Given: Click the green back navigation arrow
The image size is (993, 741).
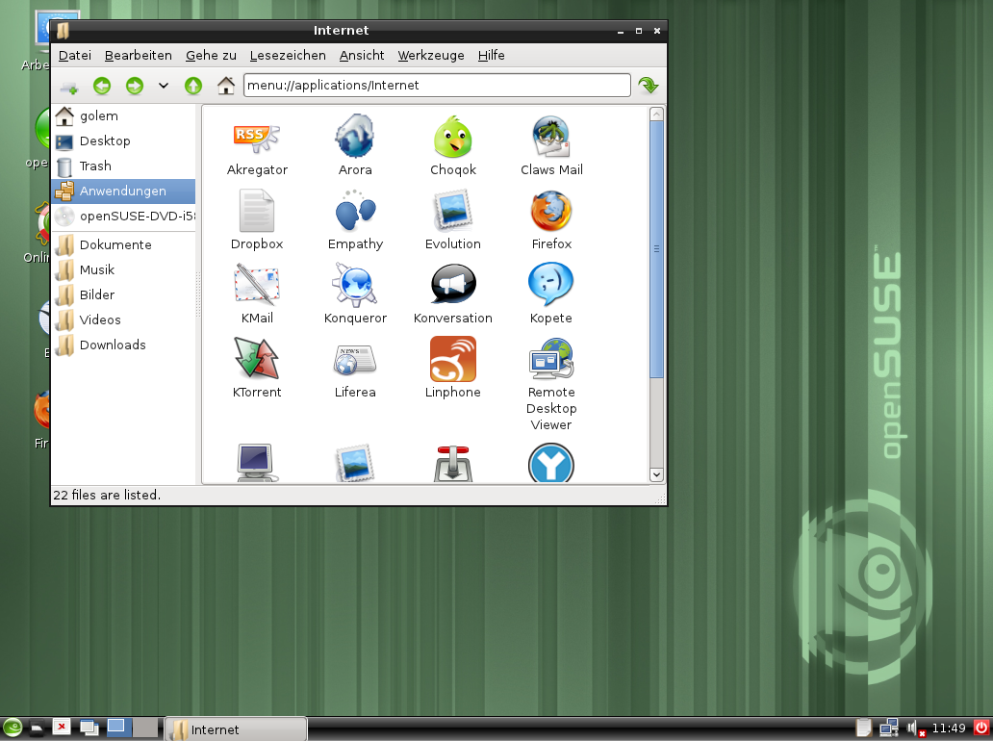Looking at the screenshot, I should [102, 86].
